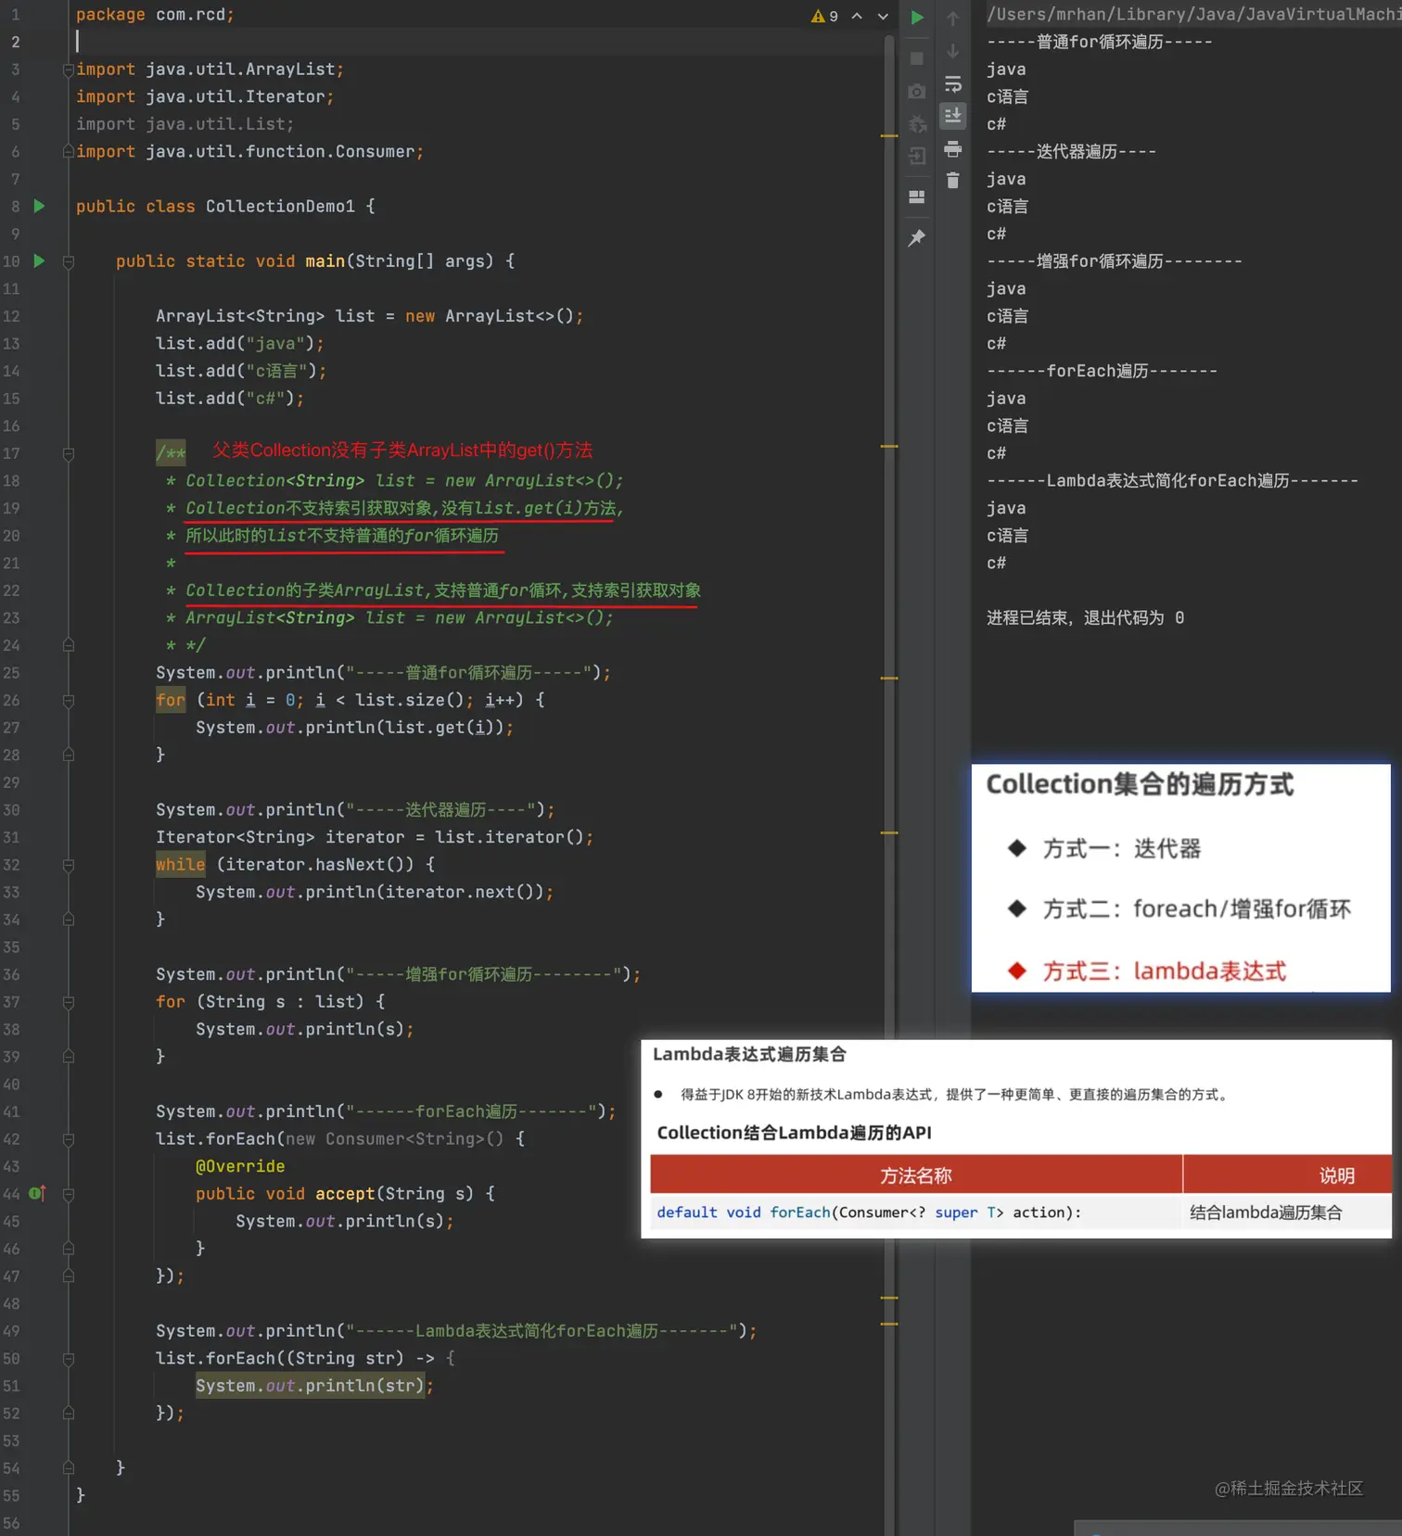The width and height of the screenshot is (1402, 1536).
Task: Collapse the while loop fold marker on line 32
Action: 69,865
